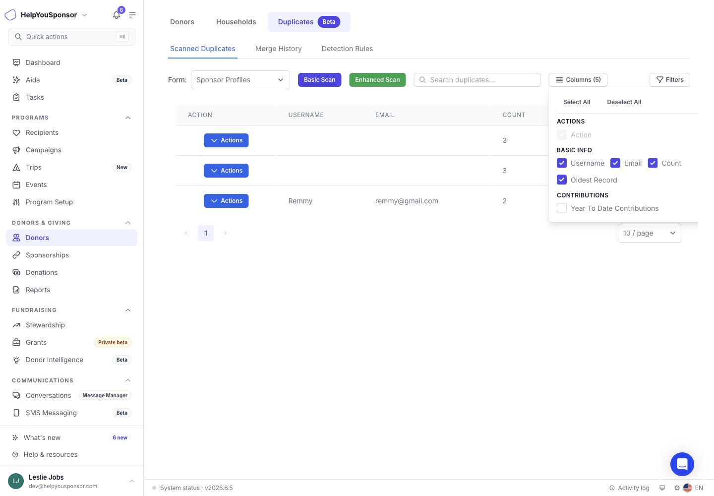Uncheck the Count column checkbox
This screenshot has width=714, height=496.
[653, 163]
